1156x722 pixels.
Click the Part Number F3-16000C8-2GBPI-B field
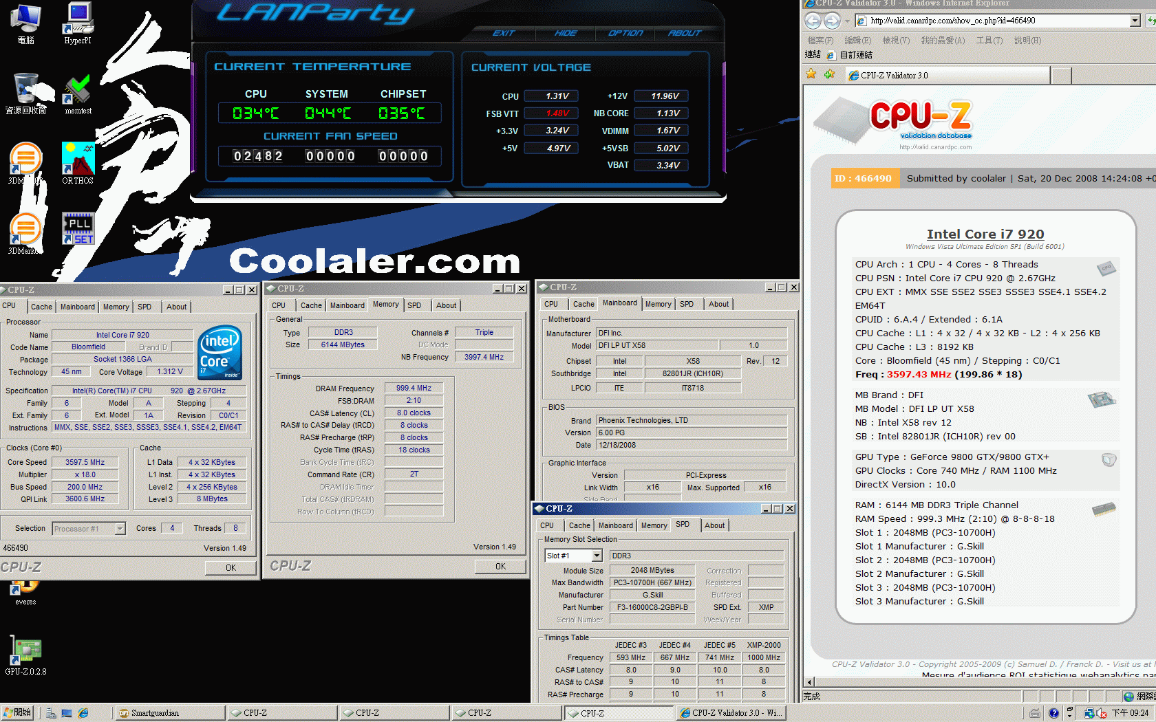(x=652, y=608)
